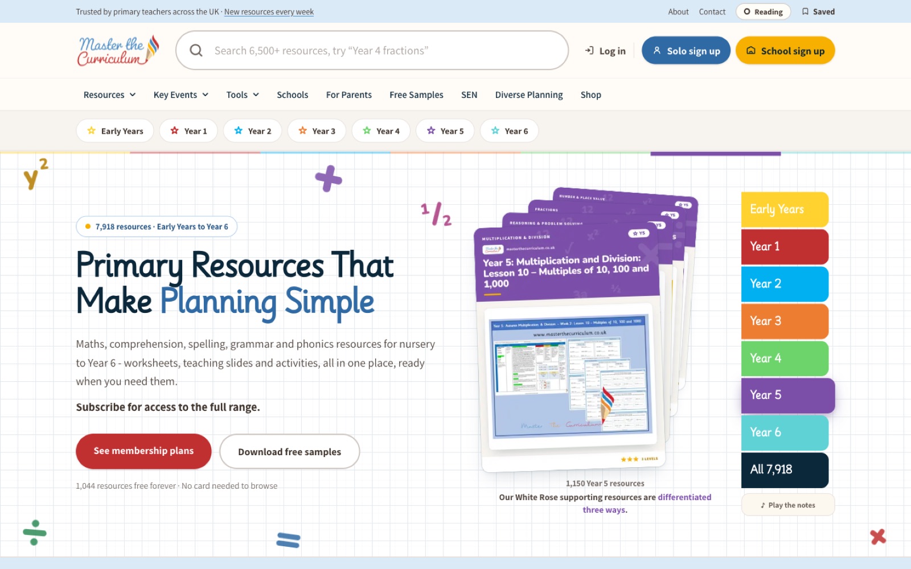This screenshot has width=911, height=569.
Task: Open the About link
Action: click(x=678, y=11)
